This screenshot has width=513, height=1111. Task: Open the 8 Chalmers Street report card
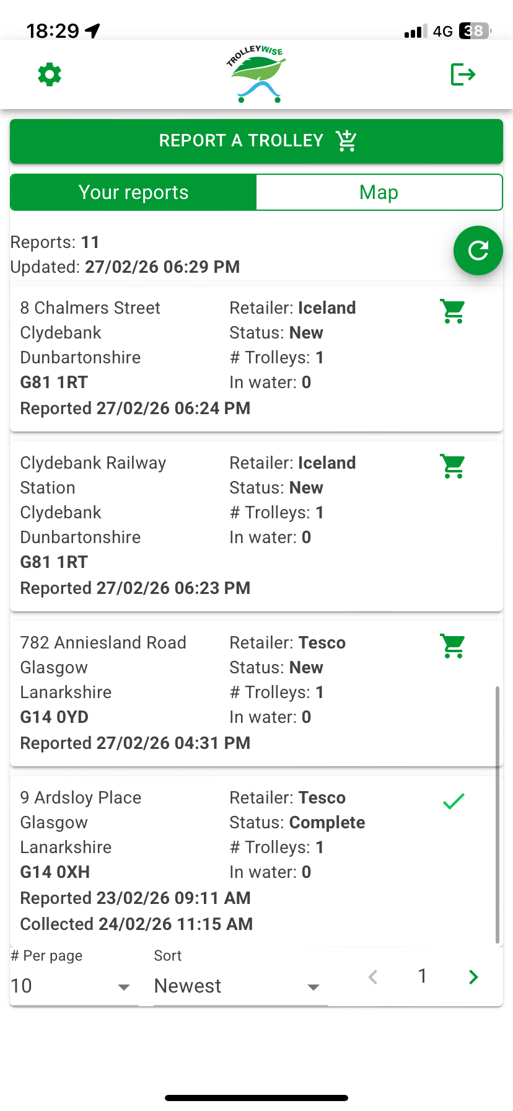(186, 358)
